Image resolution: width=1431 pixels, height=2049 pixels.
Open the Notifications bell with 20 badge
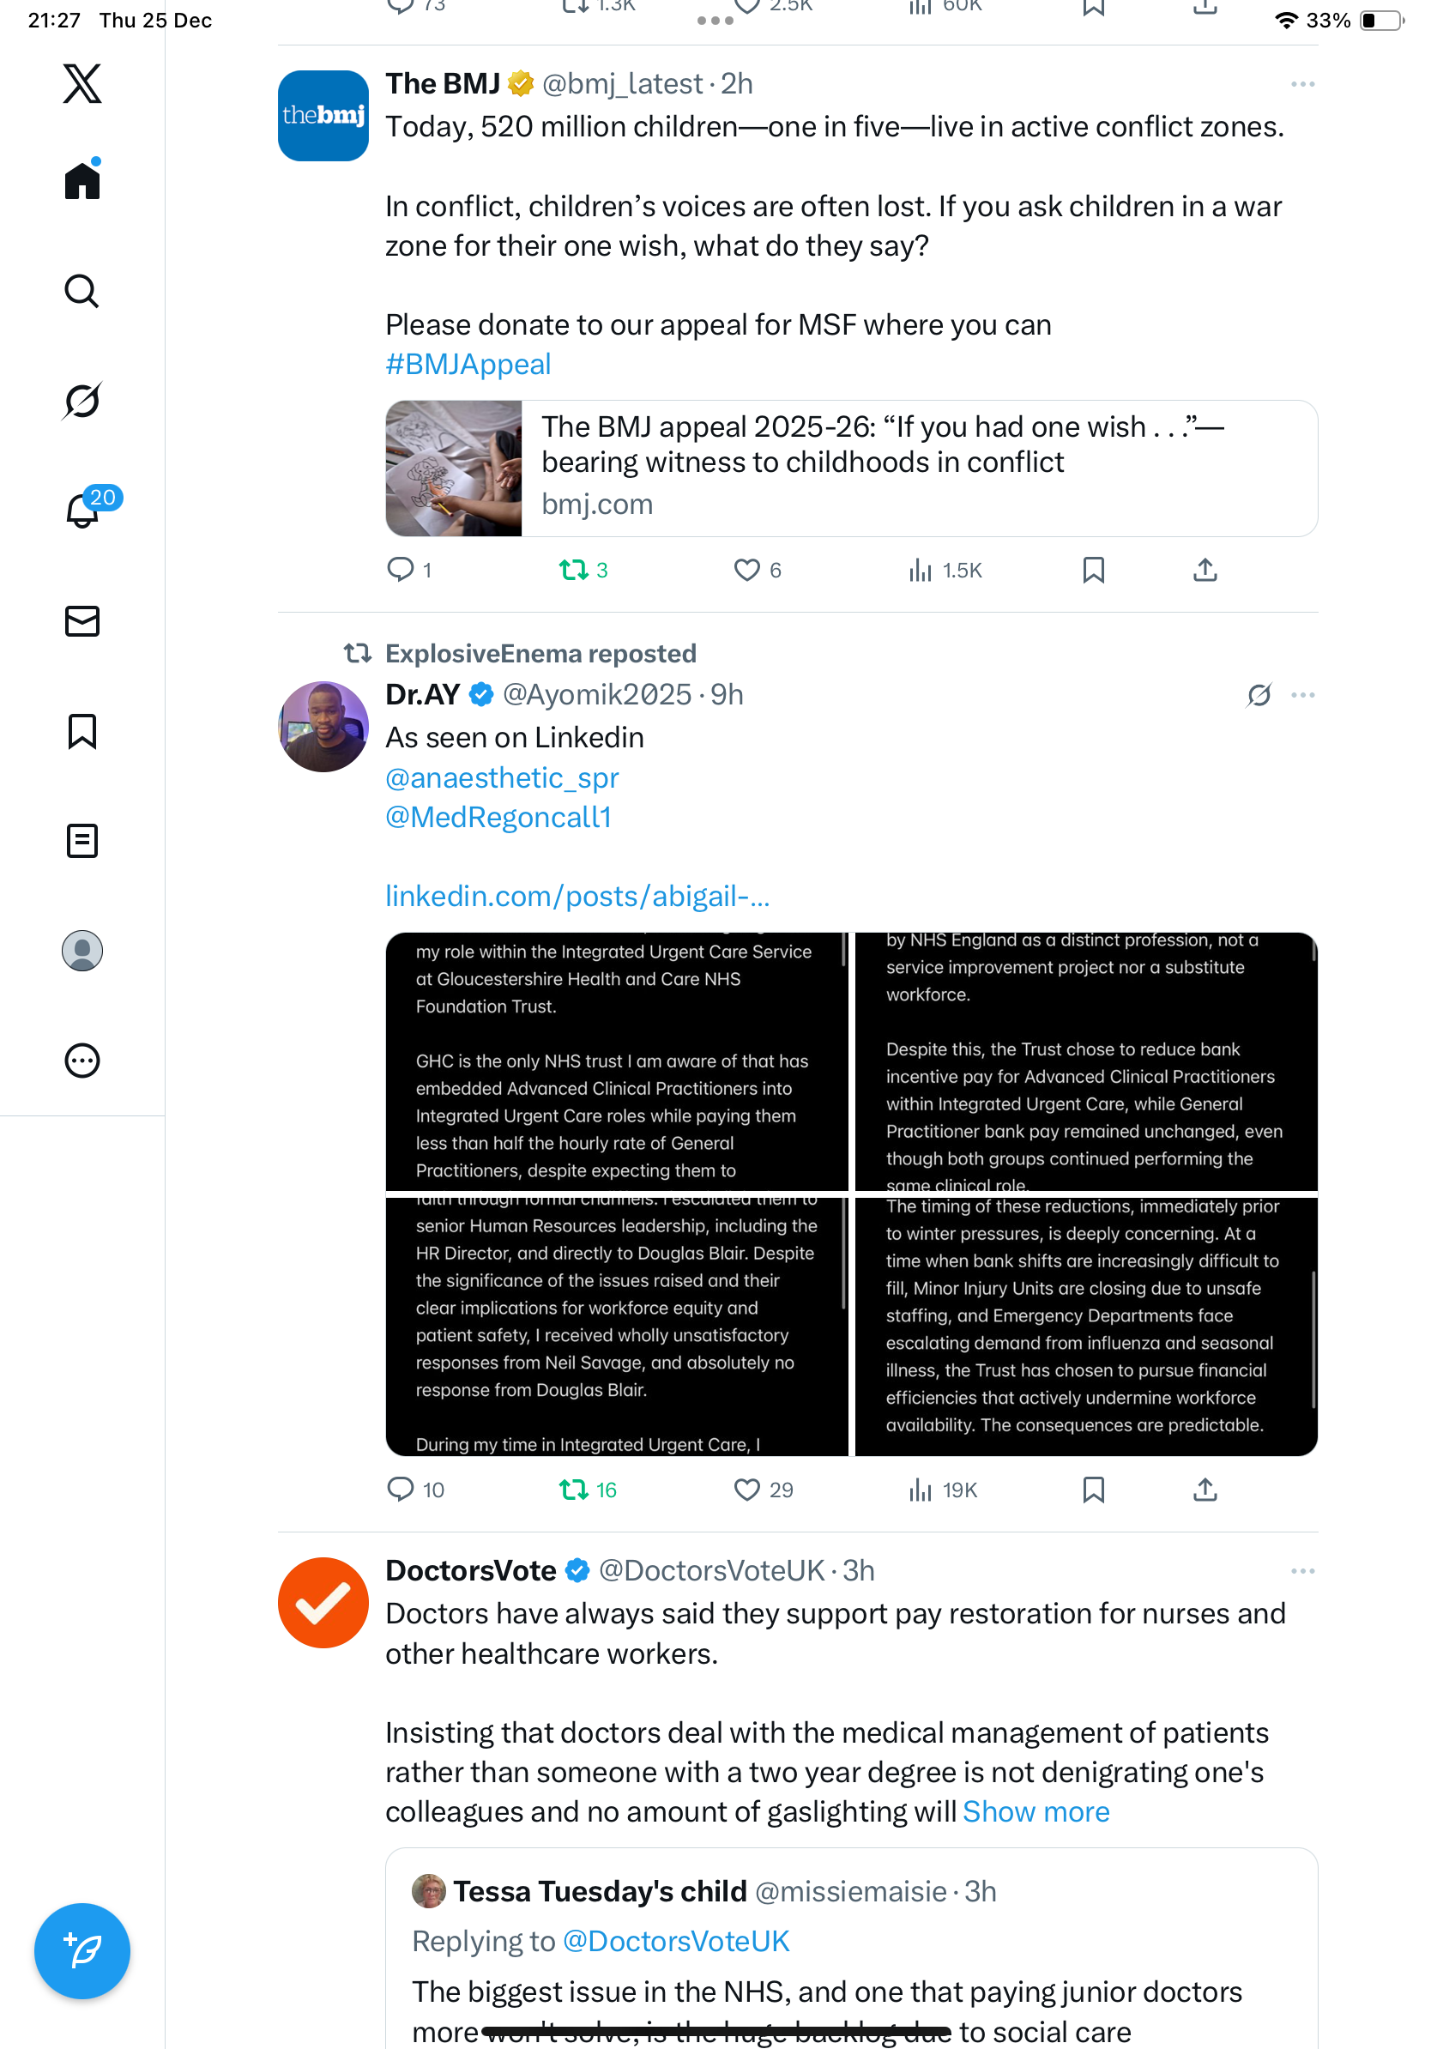click(83, 511)
